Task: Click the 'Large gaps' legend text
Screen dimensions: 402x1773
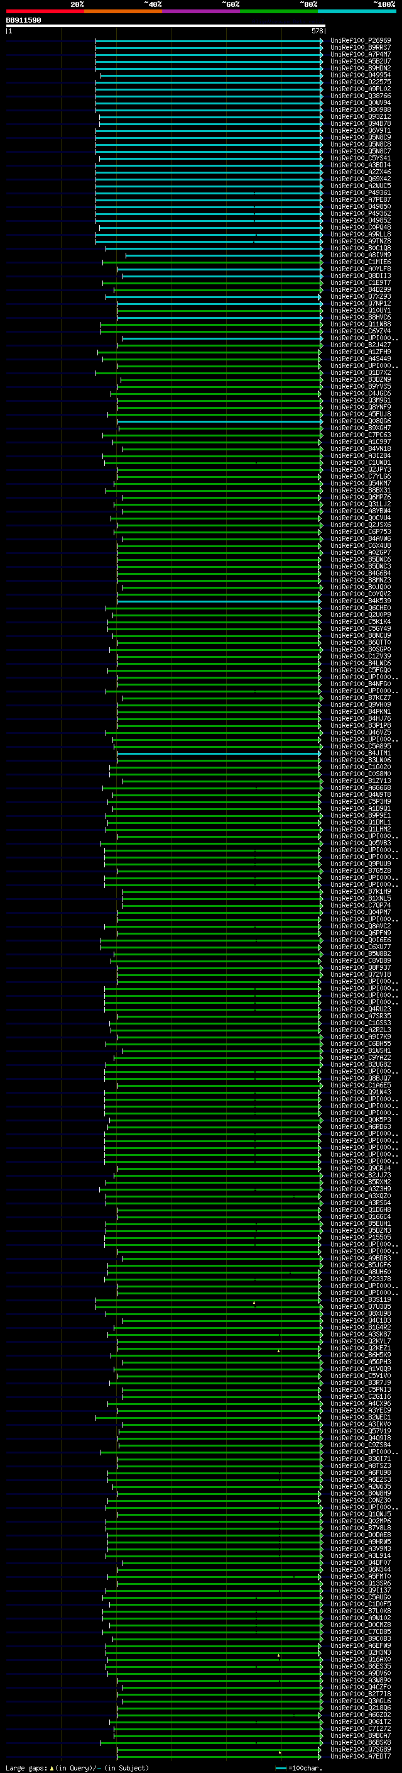Action: (x=27, y=1767)
